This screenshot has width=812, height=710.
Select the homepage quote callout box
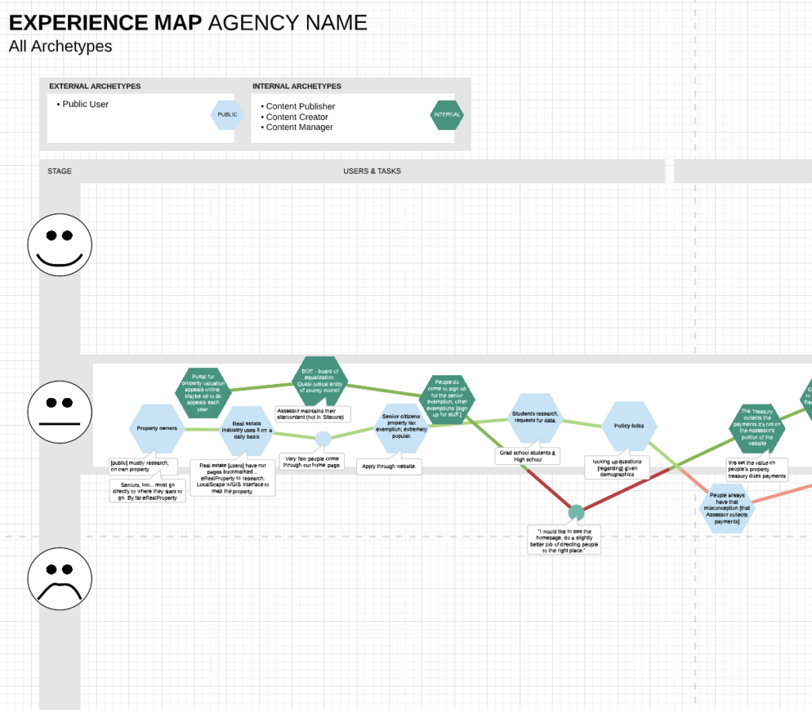point(564,539)
